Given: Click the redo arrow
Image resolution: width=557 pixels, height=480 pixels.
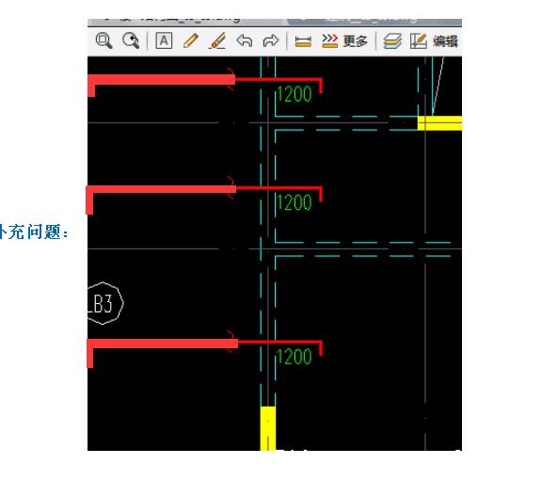Looking at the screenshot, I should 271,40.
